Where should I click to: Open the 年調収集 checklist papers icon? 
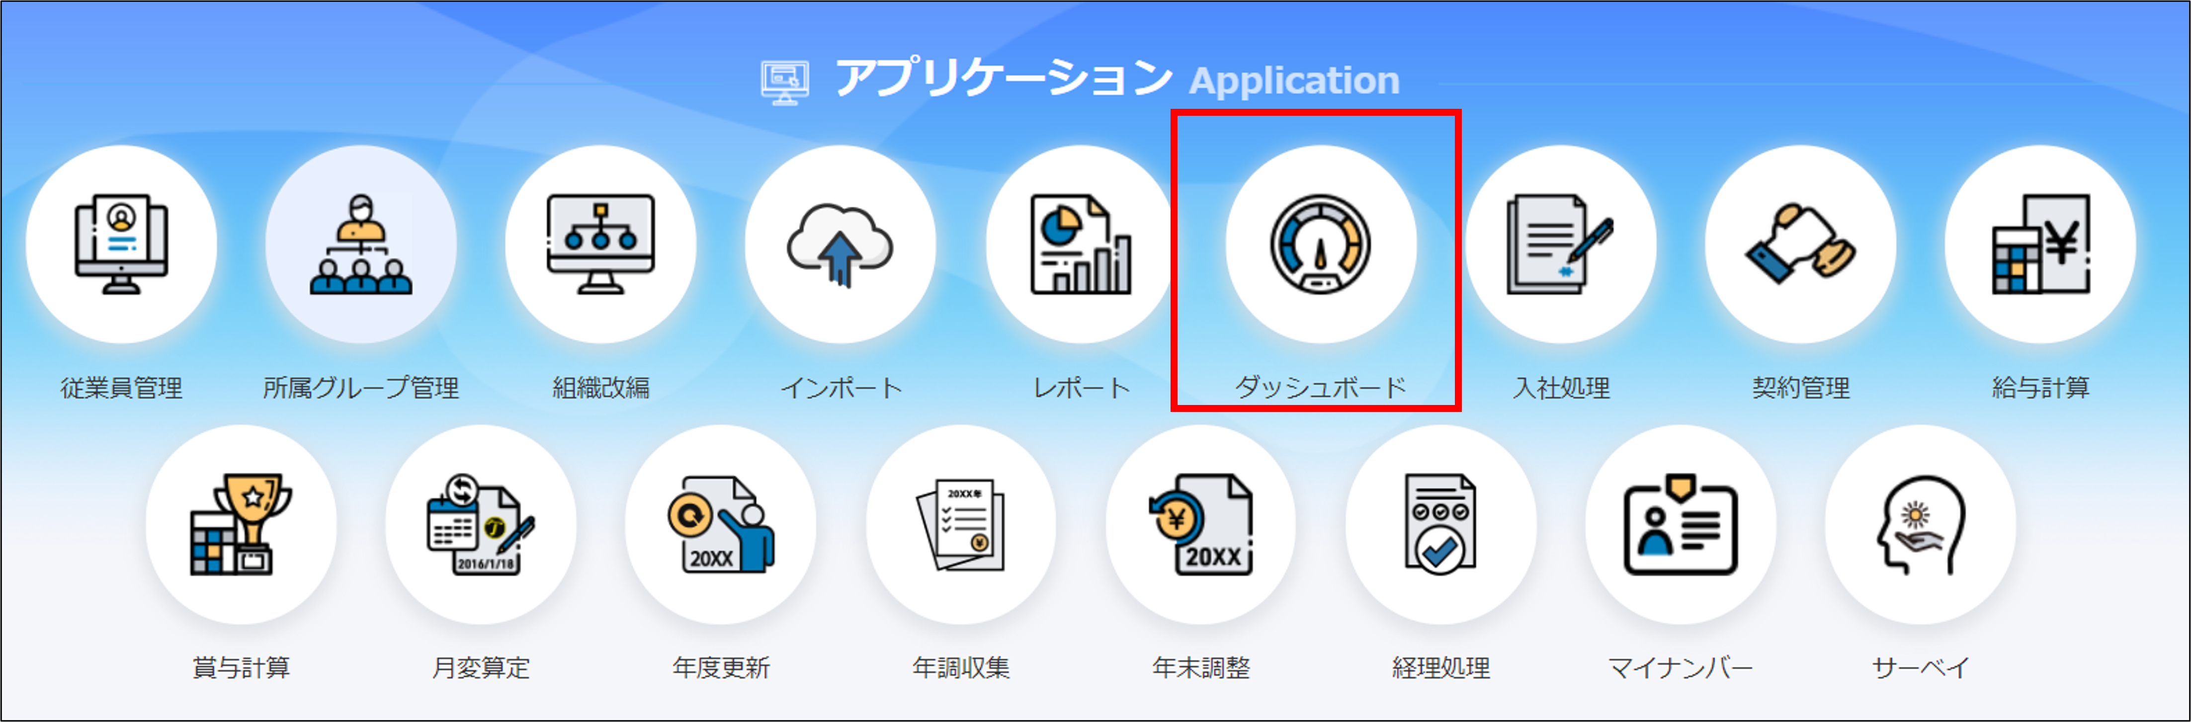[x=960, y=525]
